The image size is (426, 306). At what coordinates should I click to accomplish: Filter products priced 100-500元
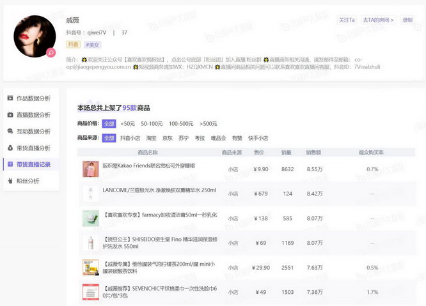click(x=181, y=124)
